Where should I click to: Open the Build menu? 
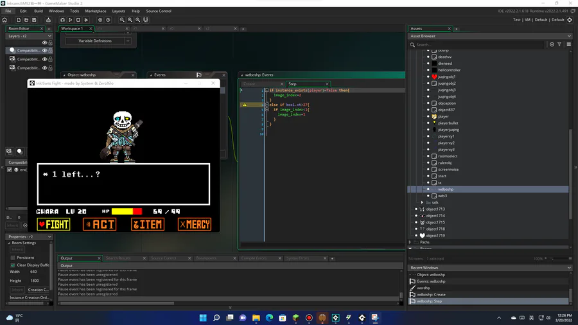tap(39, 11)
